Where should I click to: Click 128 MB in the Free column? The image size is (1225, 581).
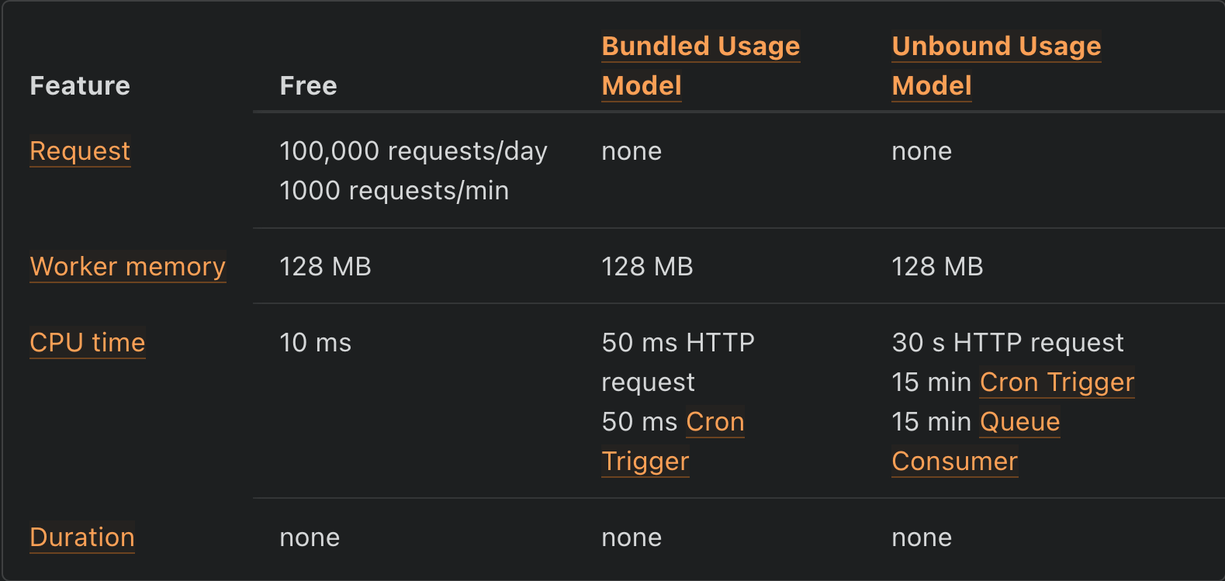[x=325, y=266]
